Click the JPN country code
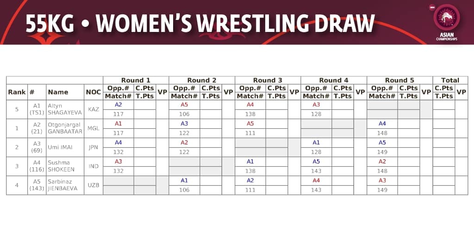This screenshot has width=474, height=237. [94, 147]
